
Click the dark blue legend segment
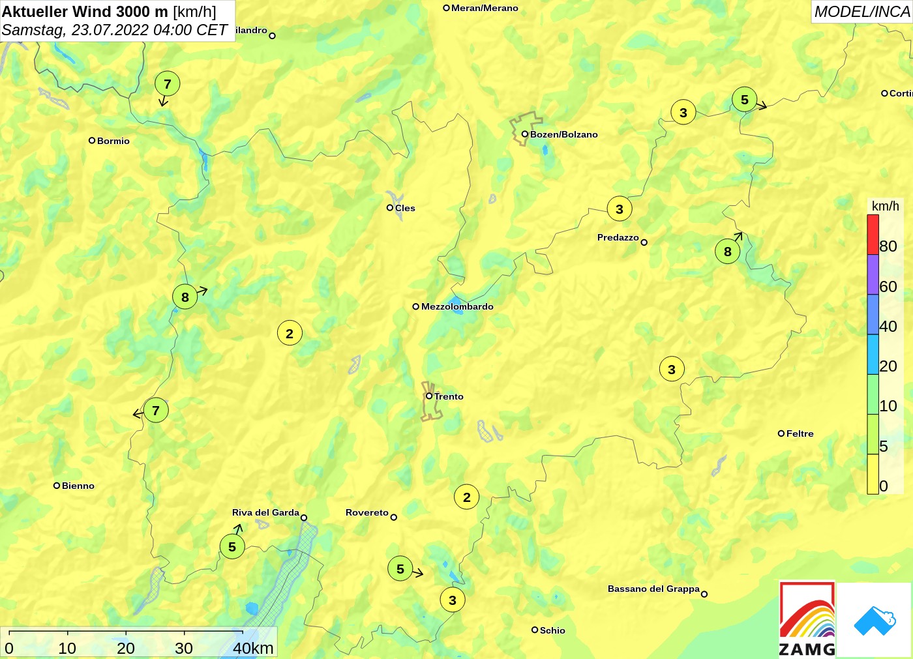[873, 315]
